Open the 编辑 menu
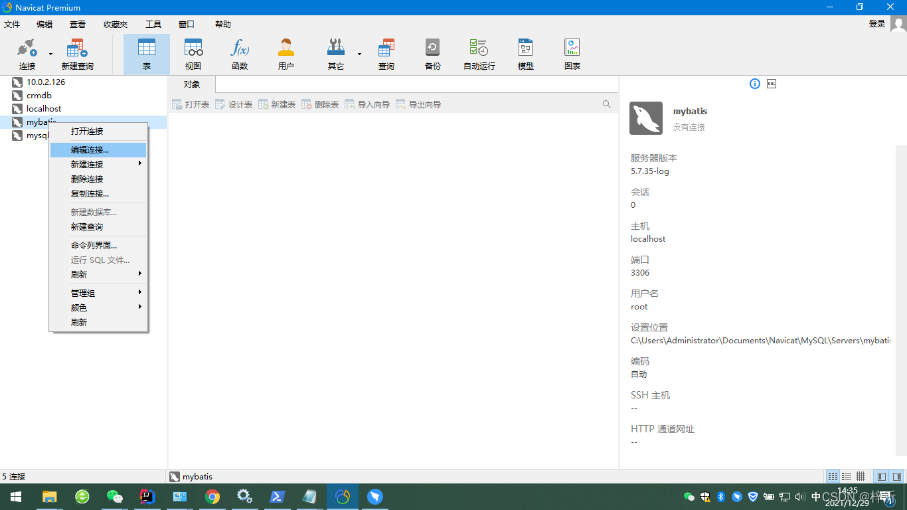Viewport: 907px width, 510px height. coord(44,24)
